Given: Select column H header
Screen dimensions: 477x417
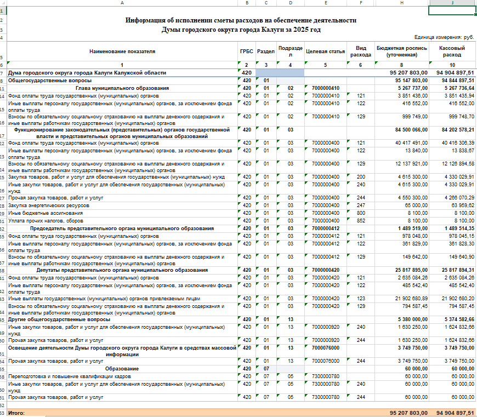Looking at the screenshot, I should coord(401,3).
